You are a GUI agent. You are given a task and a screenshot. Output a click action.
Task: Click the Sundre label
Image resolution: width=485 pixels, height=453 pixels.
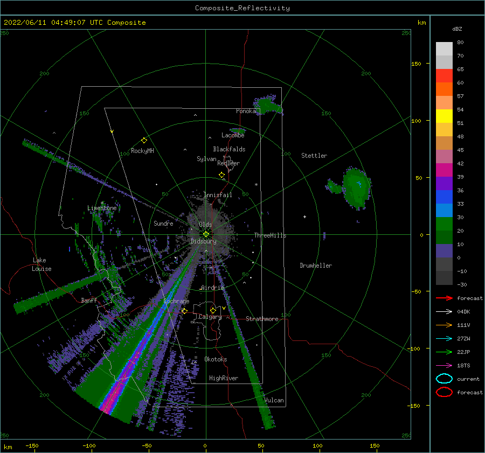(x=163, y=223)
